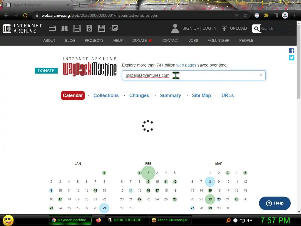Reload the page in the browser
The height and width of the screenshot is (226, 301).
click(x=25, y=15)
